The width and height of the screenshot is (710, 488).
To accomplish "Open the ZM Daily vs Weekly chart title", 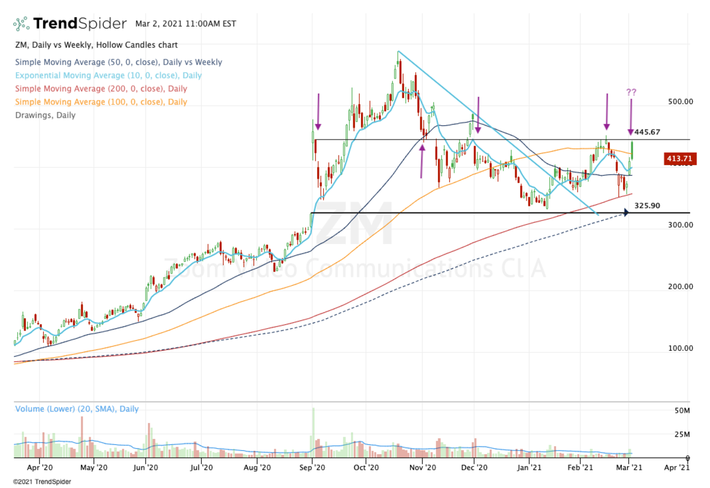I will [96, 45].
